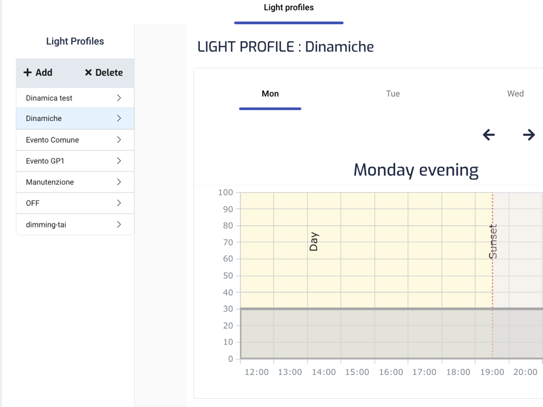Expand Dinamica test chevron
The image size is (543, 407).
pyautogui.click(x=119, y=98)
